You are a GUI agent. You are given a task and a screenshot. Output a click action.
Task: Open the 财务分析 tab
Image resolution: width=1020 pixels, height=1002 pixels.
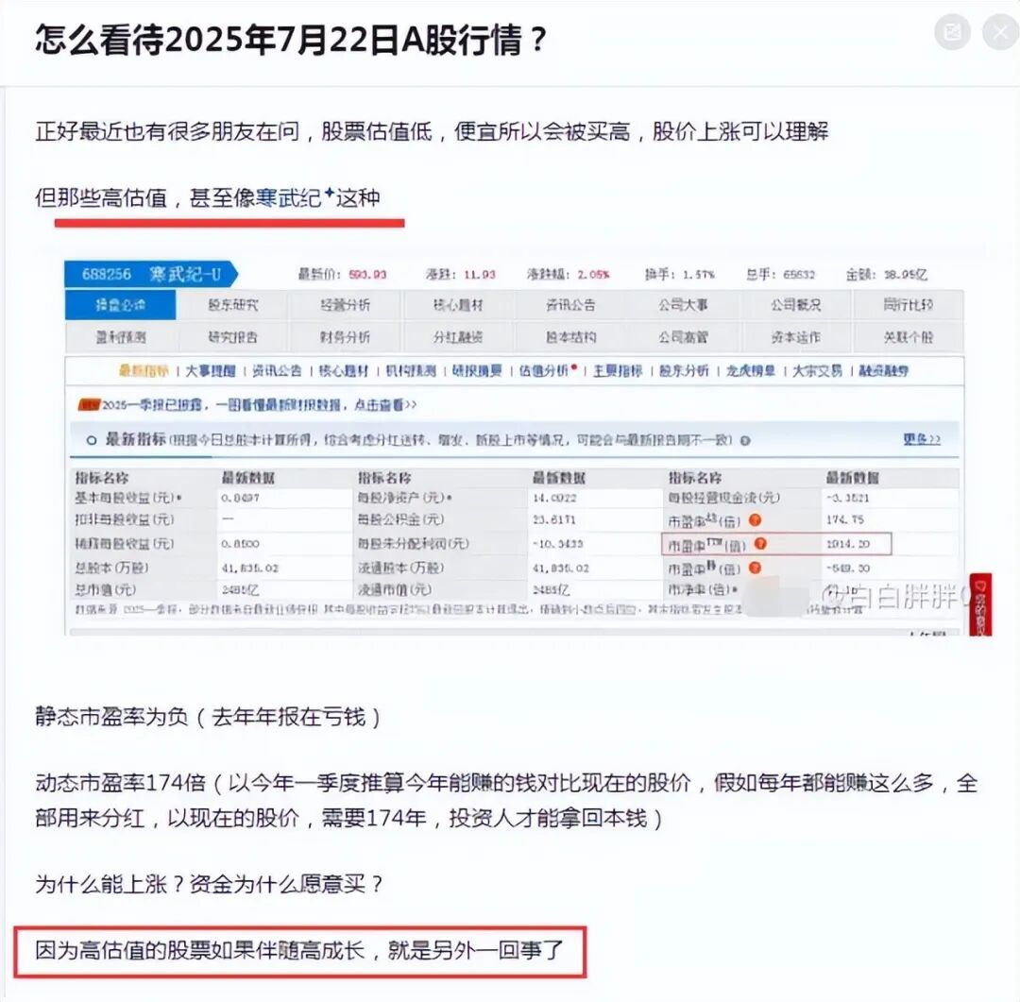tap(346, 337)
